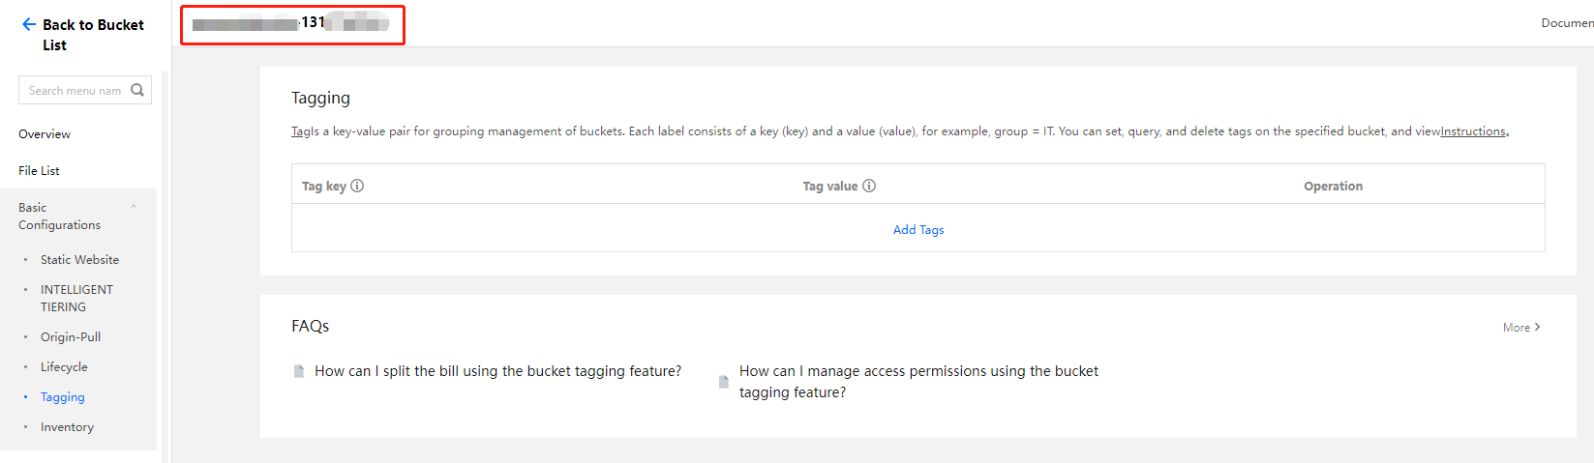Click document icon beside access permissions FAQ
This screenshot has width=1594, height=463.
[x=723, y=382]
